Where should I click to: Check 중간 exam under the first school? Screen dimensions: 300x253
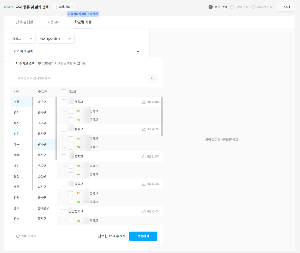pyautogui.click(x=70, y=111)
